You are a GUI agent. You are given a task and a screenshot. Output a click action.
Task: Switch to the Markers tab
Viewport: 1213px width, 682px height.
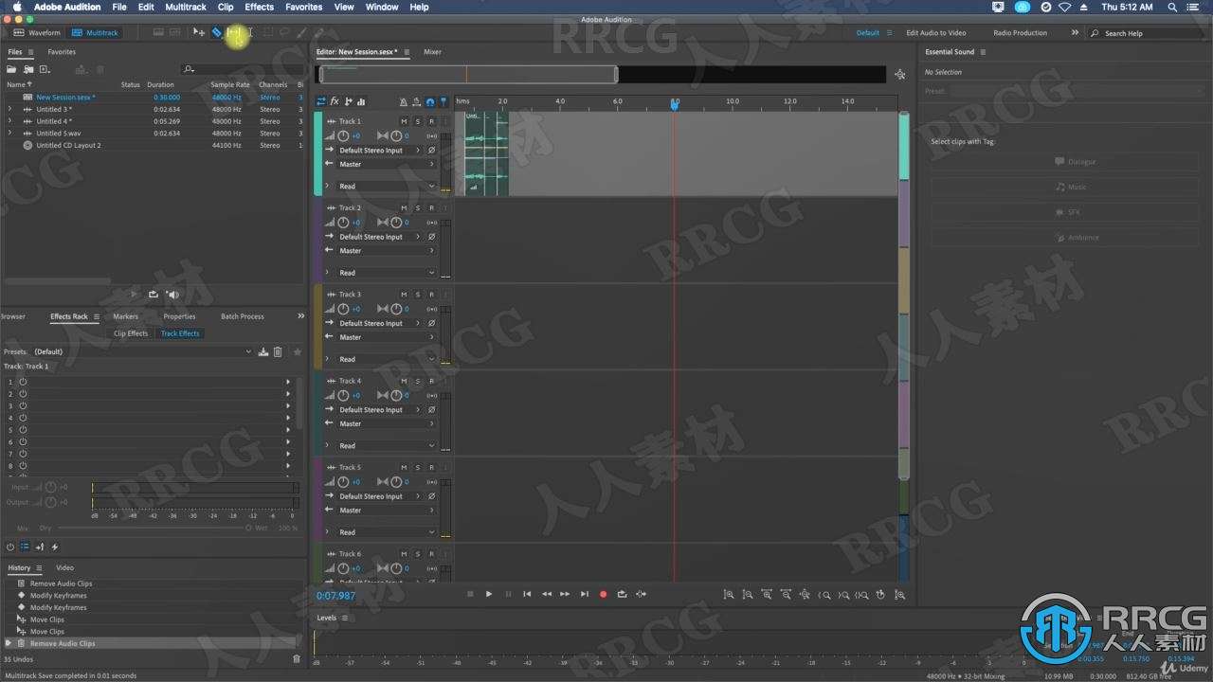(125, 316)
